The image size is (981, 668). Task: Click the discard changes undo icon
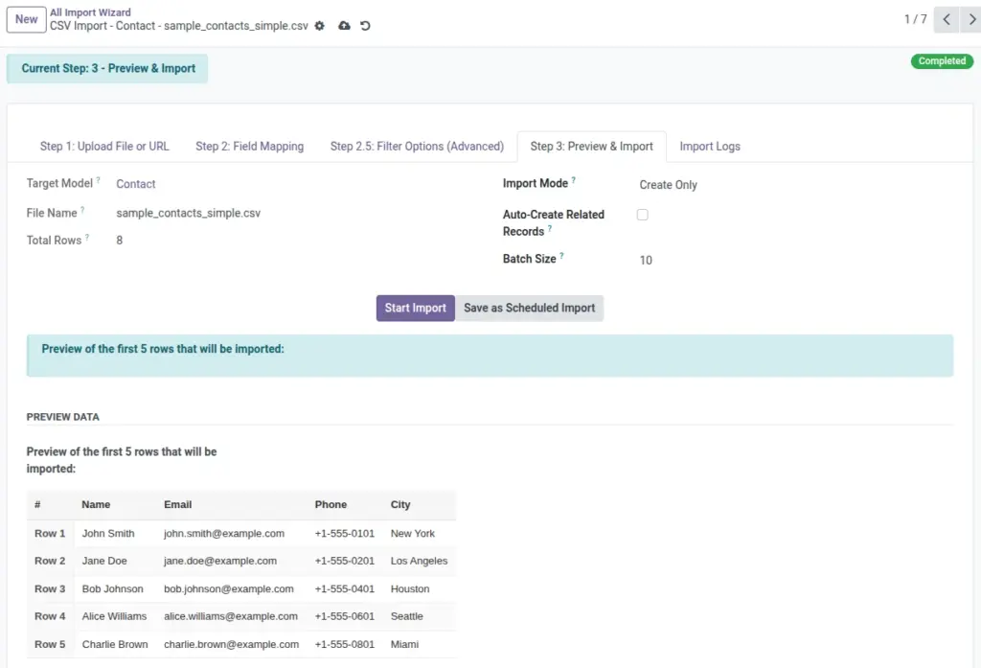(365, 26)
